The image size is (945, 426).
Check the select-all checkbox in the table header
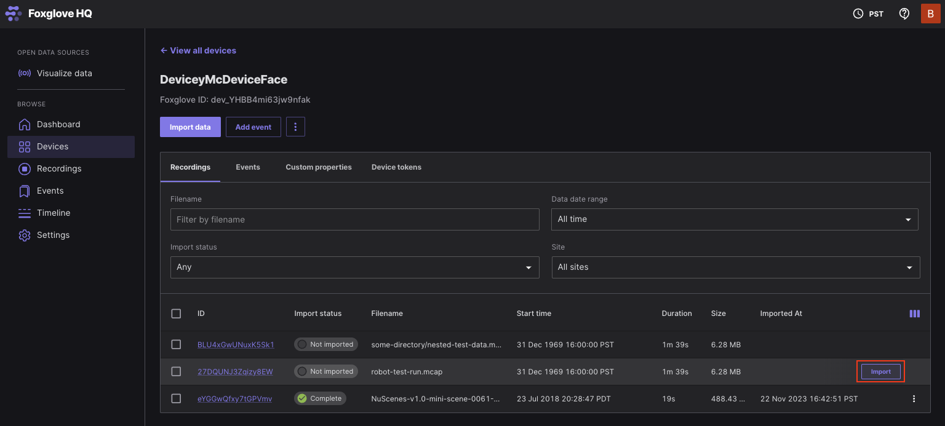(176, 314)
